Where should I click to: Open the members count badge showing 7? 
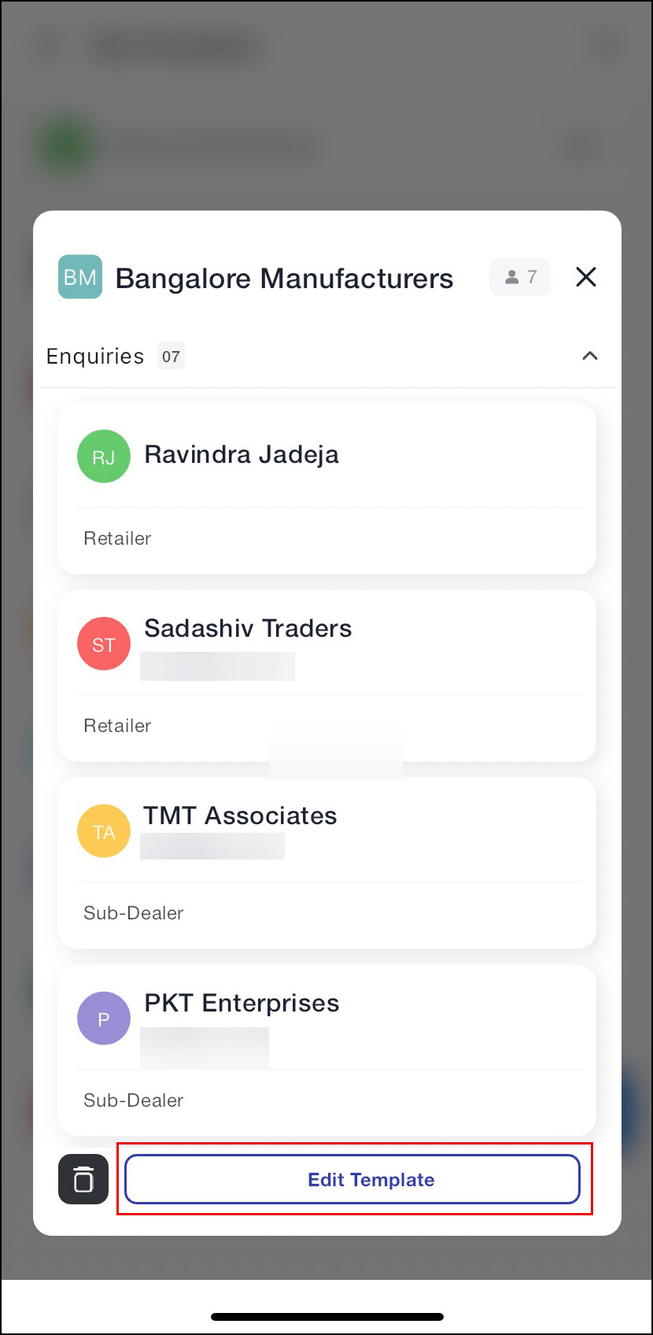point(520,277)
